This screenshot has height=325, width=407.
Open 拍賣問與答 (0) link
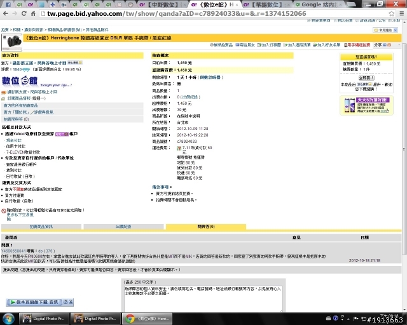coord(16,119)
